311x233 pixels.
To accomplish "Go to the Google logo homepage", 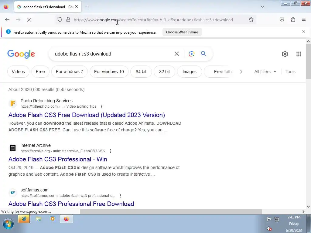I will tap(21, 54).
